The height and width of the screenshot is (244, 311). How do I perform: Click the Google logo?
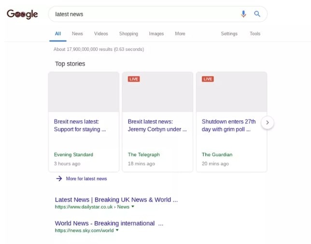click(22, 14)
